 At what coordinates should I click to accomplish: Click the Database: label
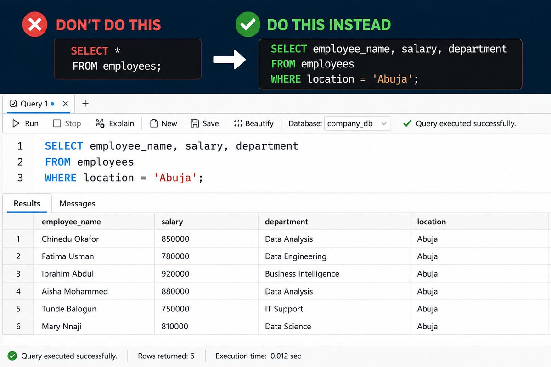pyautogui.click(x=305, y=123)
